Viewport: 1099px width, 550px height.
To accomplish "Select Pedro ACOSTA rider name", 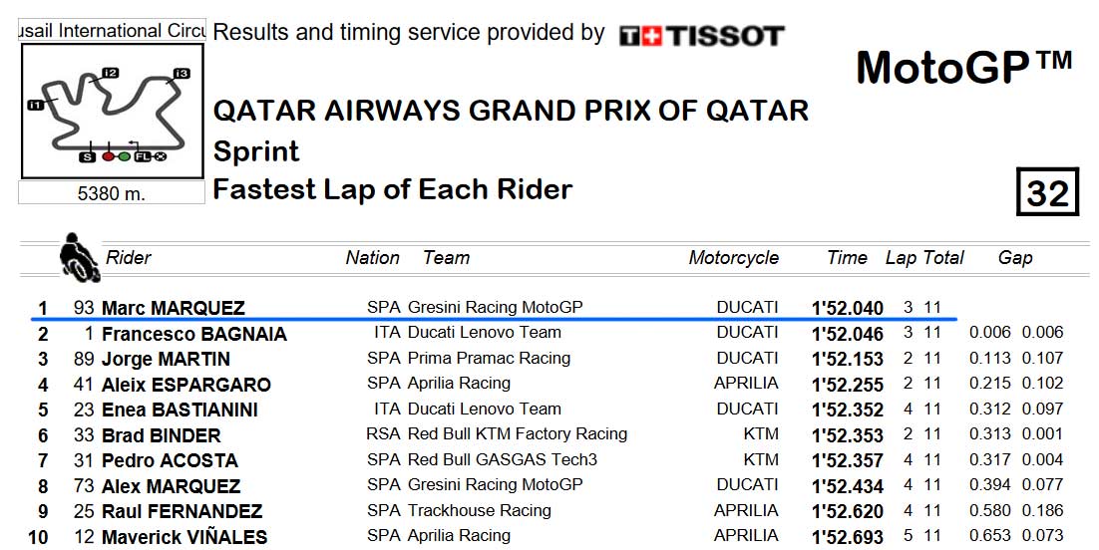I will [170, 461].
